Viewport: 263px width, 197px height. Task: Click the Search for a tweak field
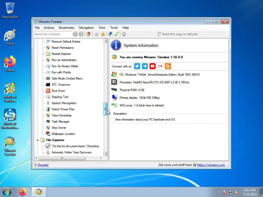coord(52,34)
